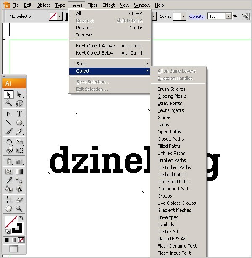Select the Eyedropper tool

tap(8, 180)
